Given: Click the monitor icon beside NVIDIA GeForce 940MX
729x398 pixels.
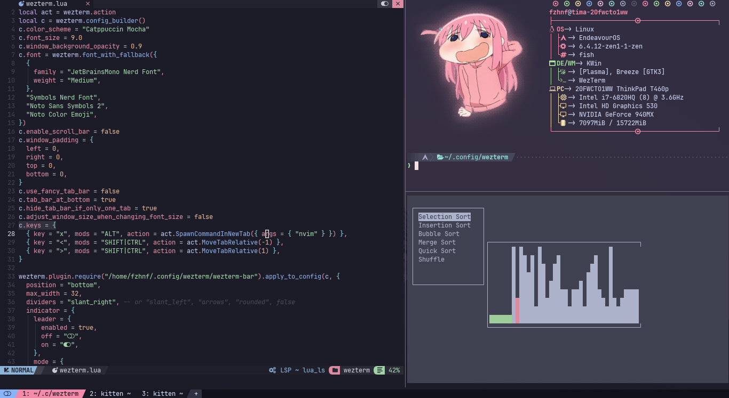Looking at the screenshot, I should (x=562, y=115).
